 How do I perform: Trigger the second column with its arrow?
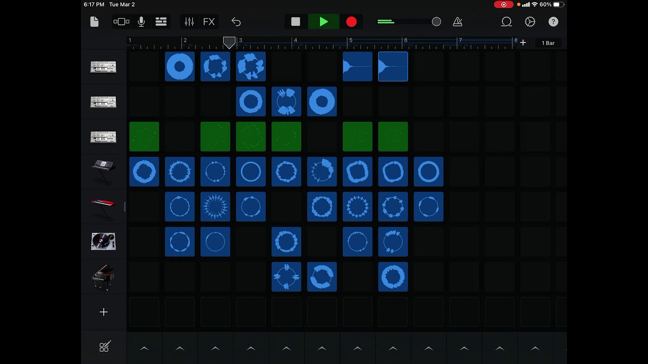180,348
